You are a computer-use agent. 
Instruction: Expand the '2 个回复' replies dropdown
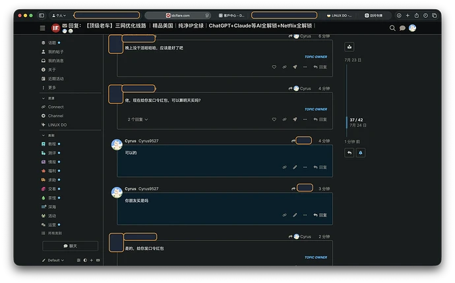click(x=138, y=119)
